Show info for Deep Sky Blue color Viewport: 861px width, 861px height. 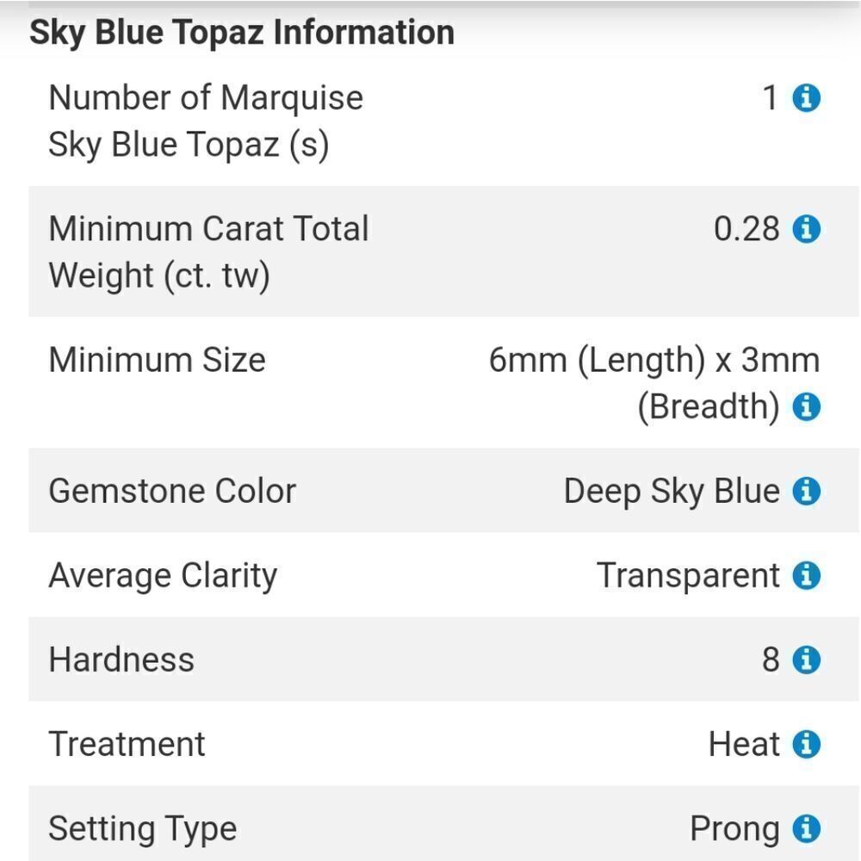[806, 491]
